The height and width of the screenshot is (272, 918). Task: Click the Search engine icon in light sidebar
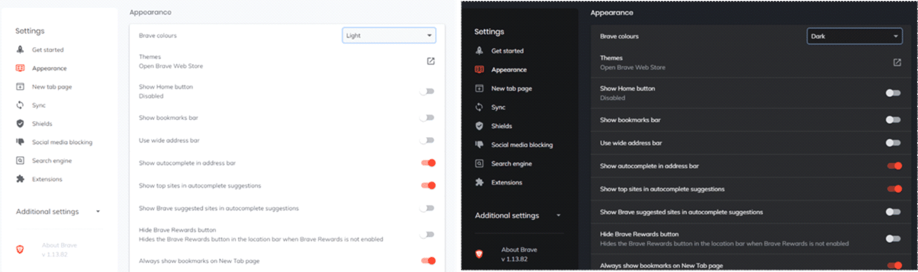(20, 161)
